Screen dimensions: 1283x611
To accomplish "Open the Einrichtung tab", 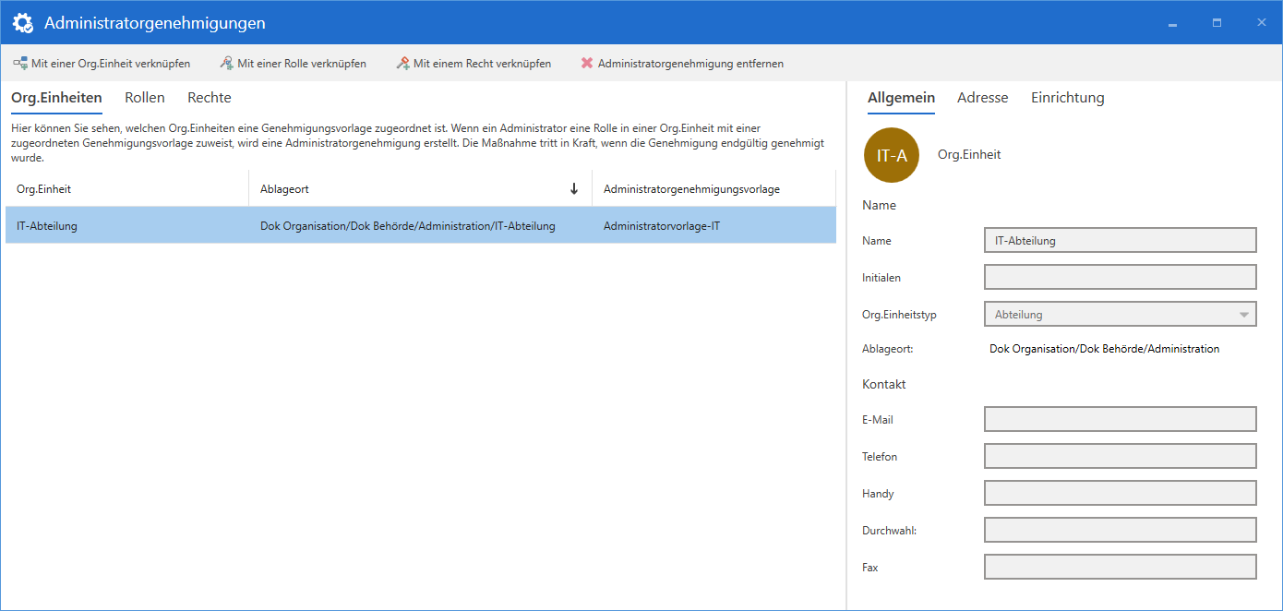I will (1067, 97).
